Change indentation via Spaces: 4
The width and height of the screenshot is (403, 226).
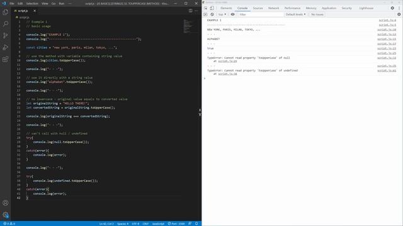(123, 223)
